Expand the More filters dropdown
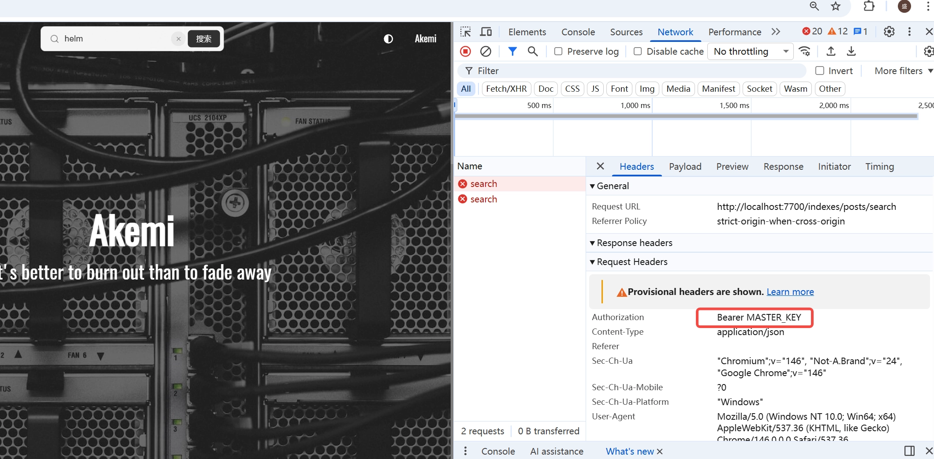 pos(903,71)
